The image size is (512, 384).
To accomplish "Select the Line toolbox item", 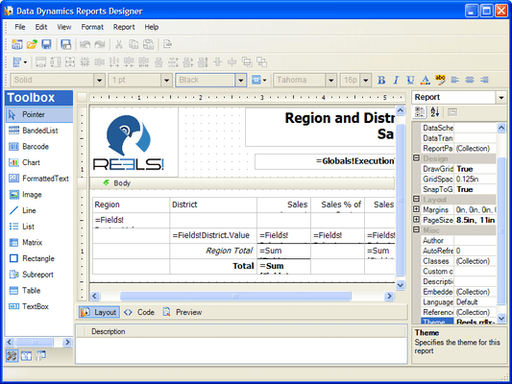I will 39,210.
